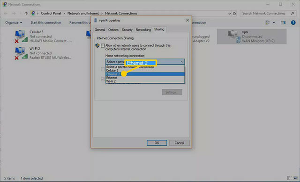Close the vpn Properties dialog

click(x=187, y=20)
